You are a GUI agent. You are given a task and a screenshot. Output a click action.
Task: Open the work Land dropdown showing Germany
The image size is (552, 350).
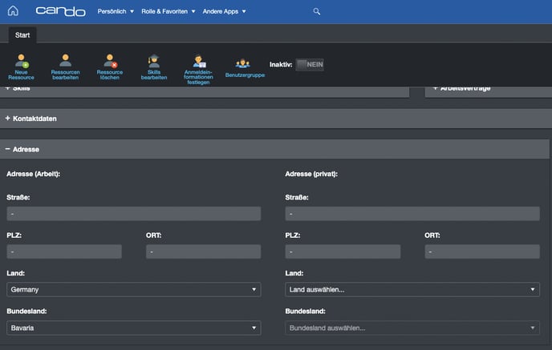coord(133,289)
